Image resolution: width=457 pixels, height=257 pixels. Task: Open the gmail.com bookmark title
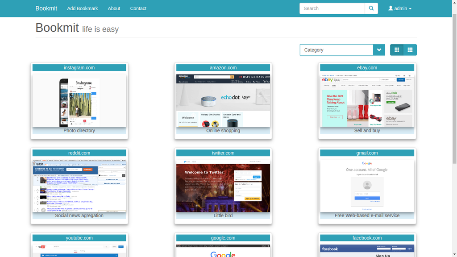pos(367,153)
